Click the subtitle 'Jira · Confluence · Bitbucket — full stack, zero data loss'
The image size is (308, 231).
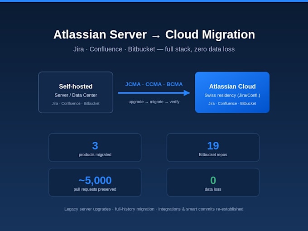tap(154, 49)
